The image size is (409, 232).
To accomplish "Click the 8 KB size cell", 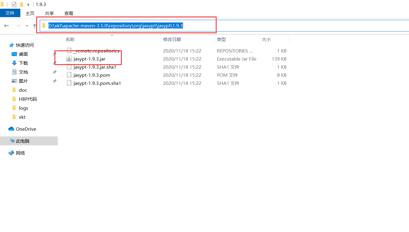I will pos(282,75).
